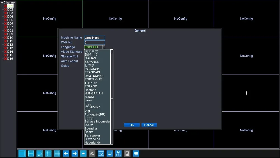Click the DVR No. input field
Image resolution: width=280 pixels, height=158 pixels.
tap(94, 42)
